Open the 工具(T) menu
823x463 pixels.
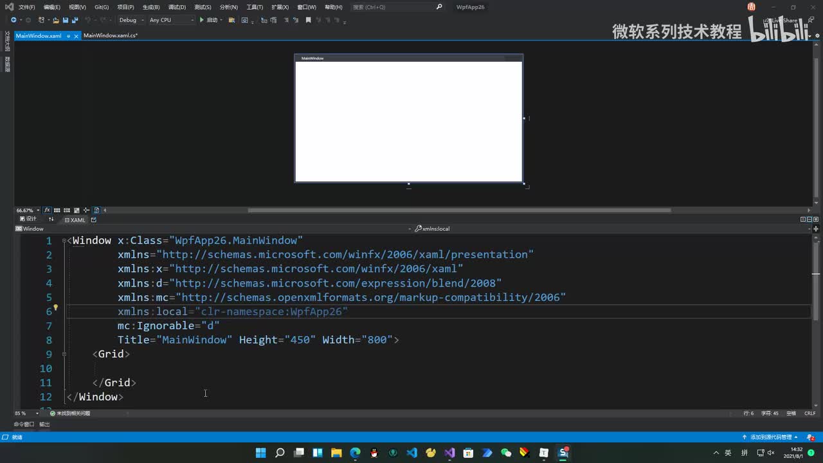click(x=255, y=7)
